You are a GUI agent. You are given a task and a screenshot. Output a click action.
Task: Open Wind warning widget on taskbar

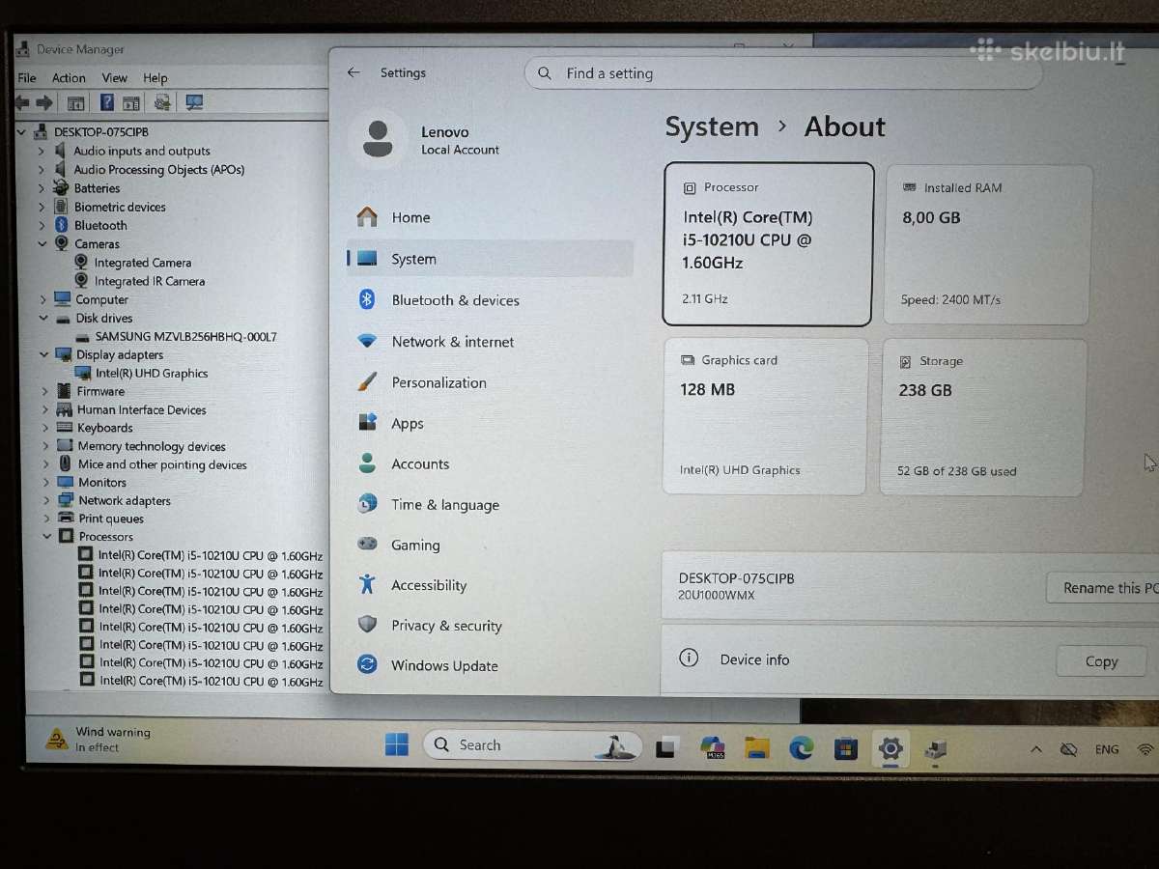(x=99, y=740)
